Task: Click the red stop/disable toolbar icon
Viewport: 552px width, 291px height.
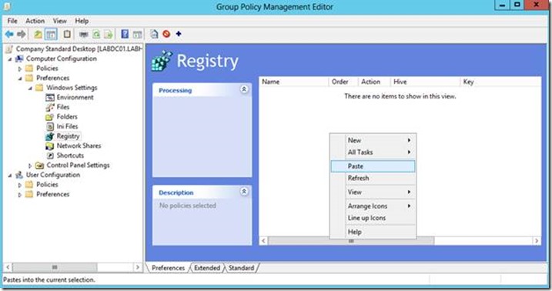Action: (166, 34)
